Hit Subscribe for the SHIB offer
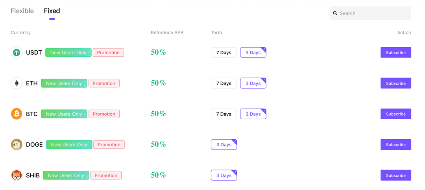This screenshot has width=425, height=190. (x=395, y=175)
